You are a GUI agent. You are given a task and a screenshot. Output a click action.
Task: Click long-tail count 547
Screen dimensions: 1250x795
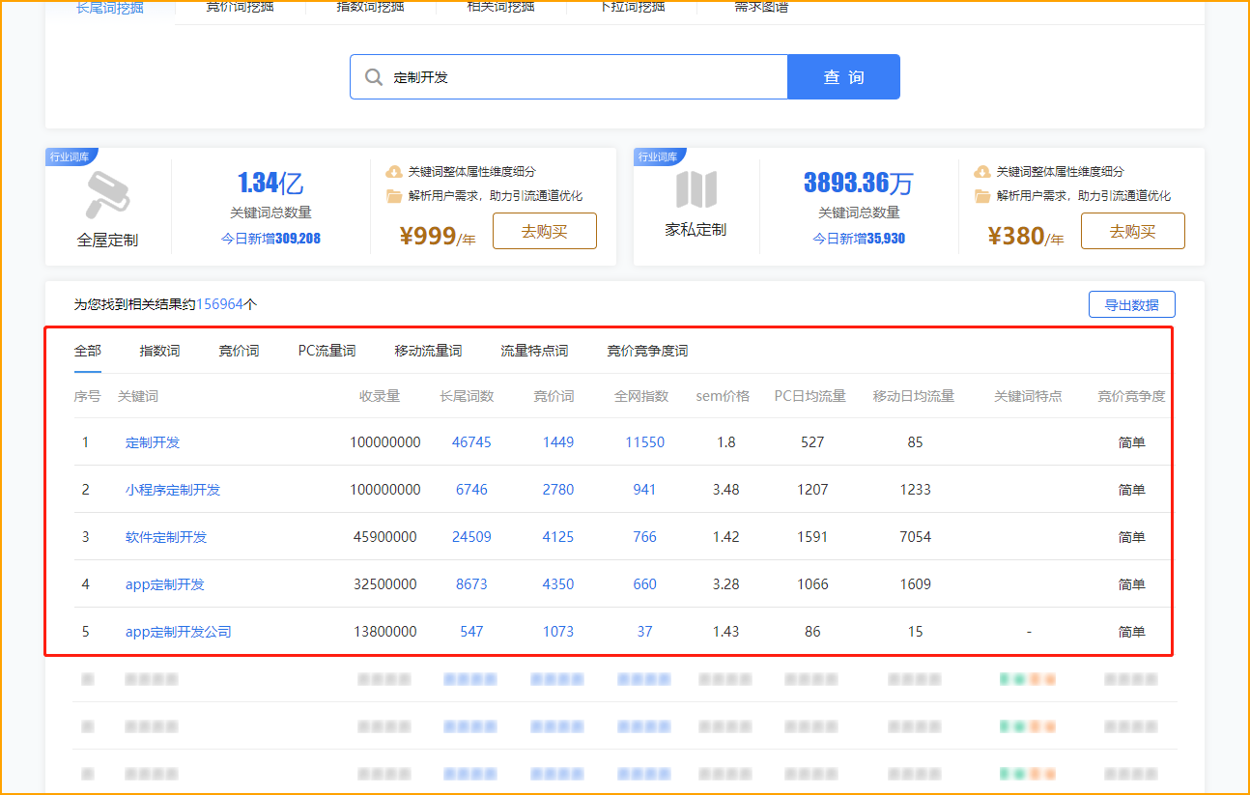tap(471, 632)
